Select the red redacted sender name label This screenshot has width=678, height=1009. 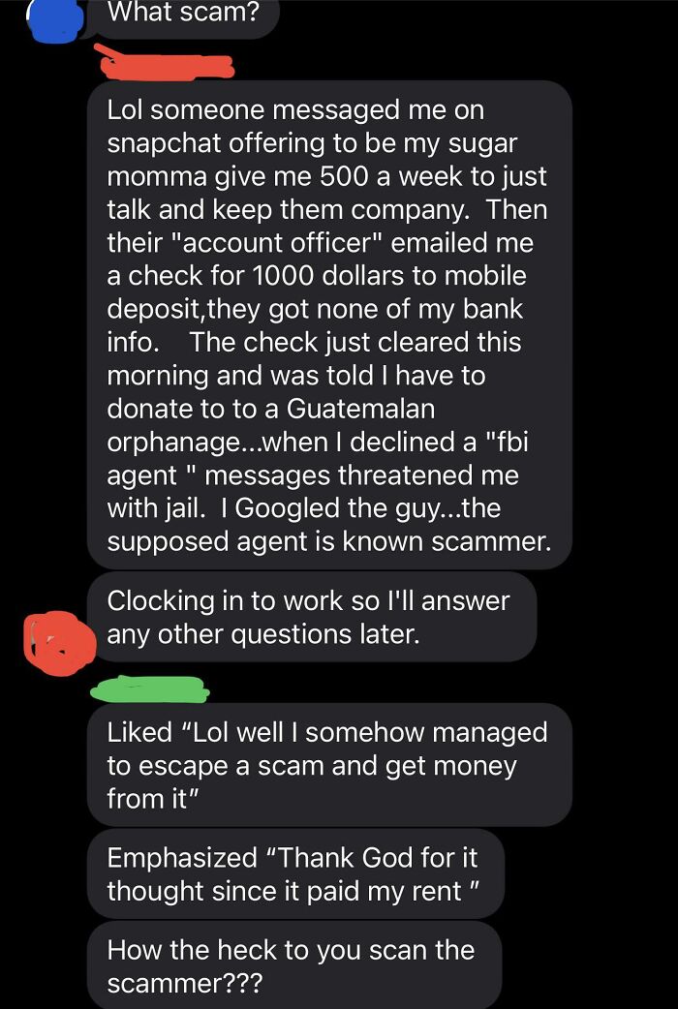point(163,62)
